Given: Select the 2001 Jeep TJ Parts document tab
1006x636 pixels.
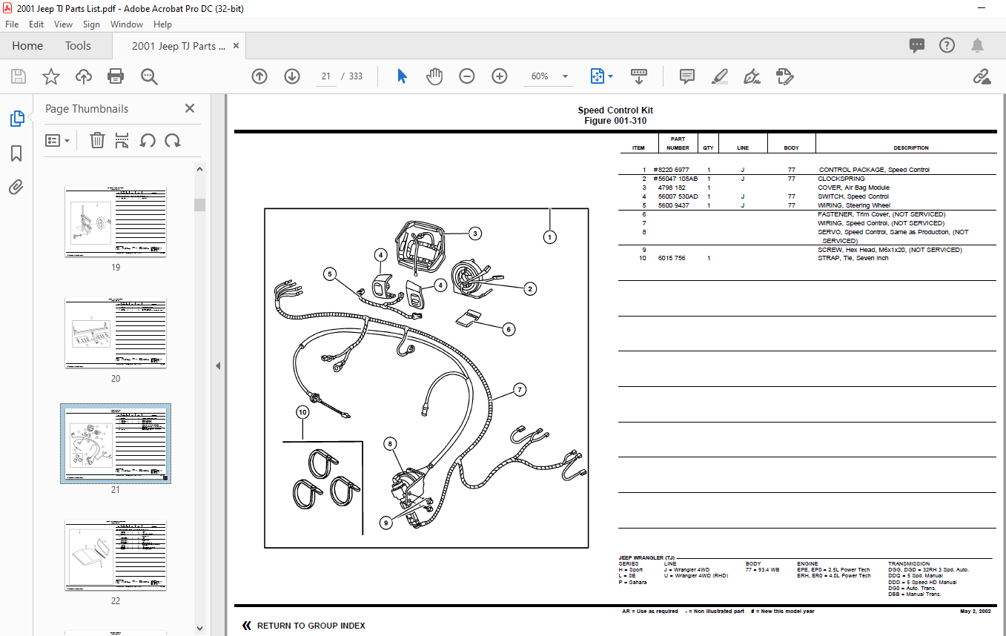Looking at the screenshot, I should pos(179,46).
